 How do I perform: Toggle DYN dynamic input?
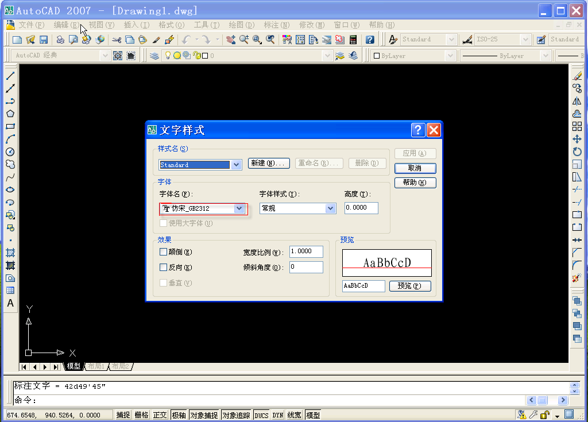pos(277,415)
